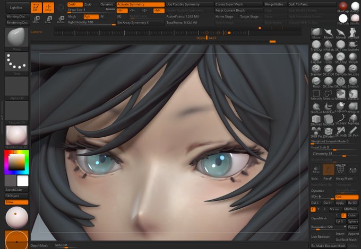
Task: Click Create InsertMesh
Action: [x=238, y=4]
